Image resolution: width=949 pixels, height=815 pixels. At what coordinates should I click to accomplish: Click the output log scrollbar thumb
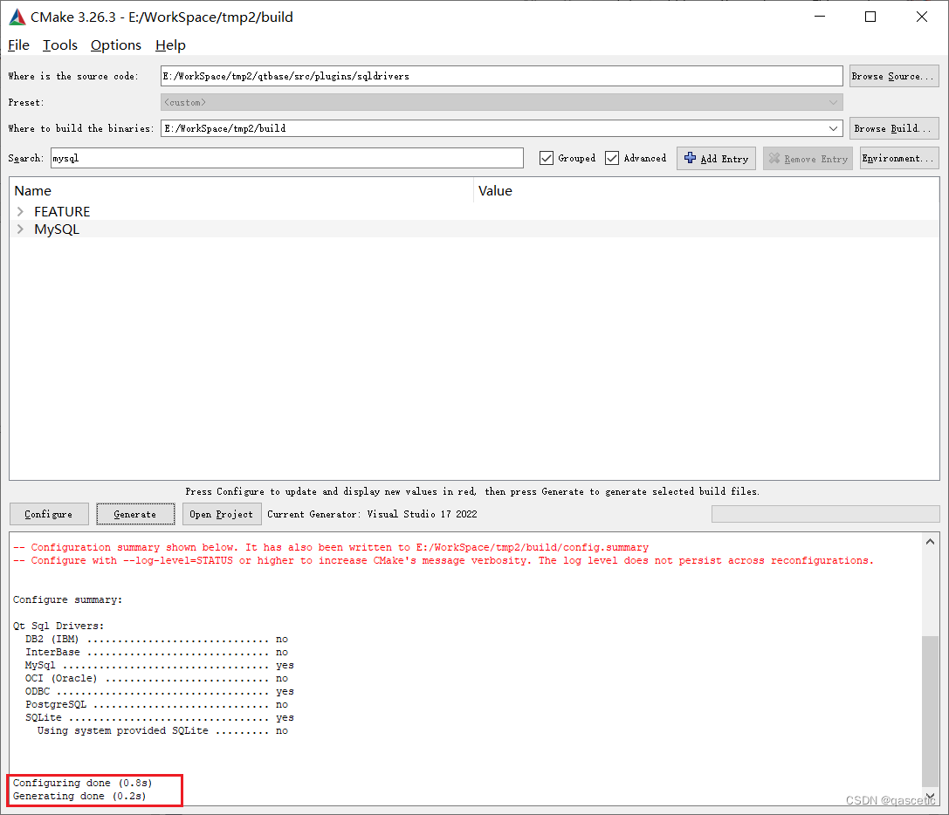tap(930, 710)
